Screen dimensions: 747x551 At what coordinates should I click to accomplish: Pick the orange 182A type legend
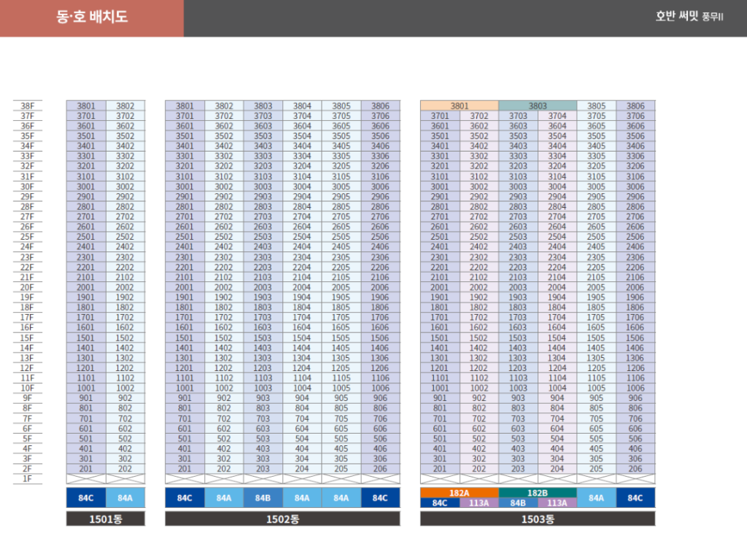point(460,493)
